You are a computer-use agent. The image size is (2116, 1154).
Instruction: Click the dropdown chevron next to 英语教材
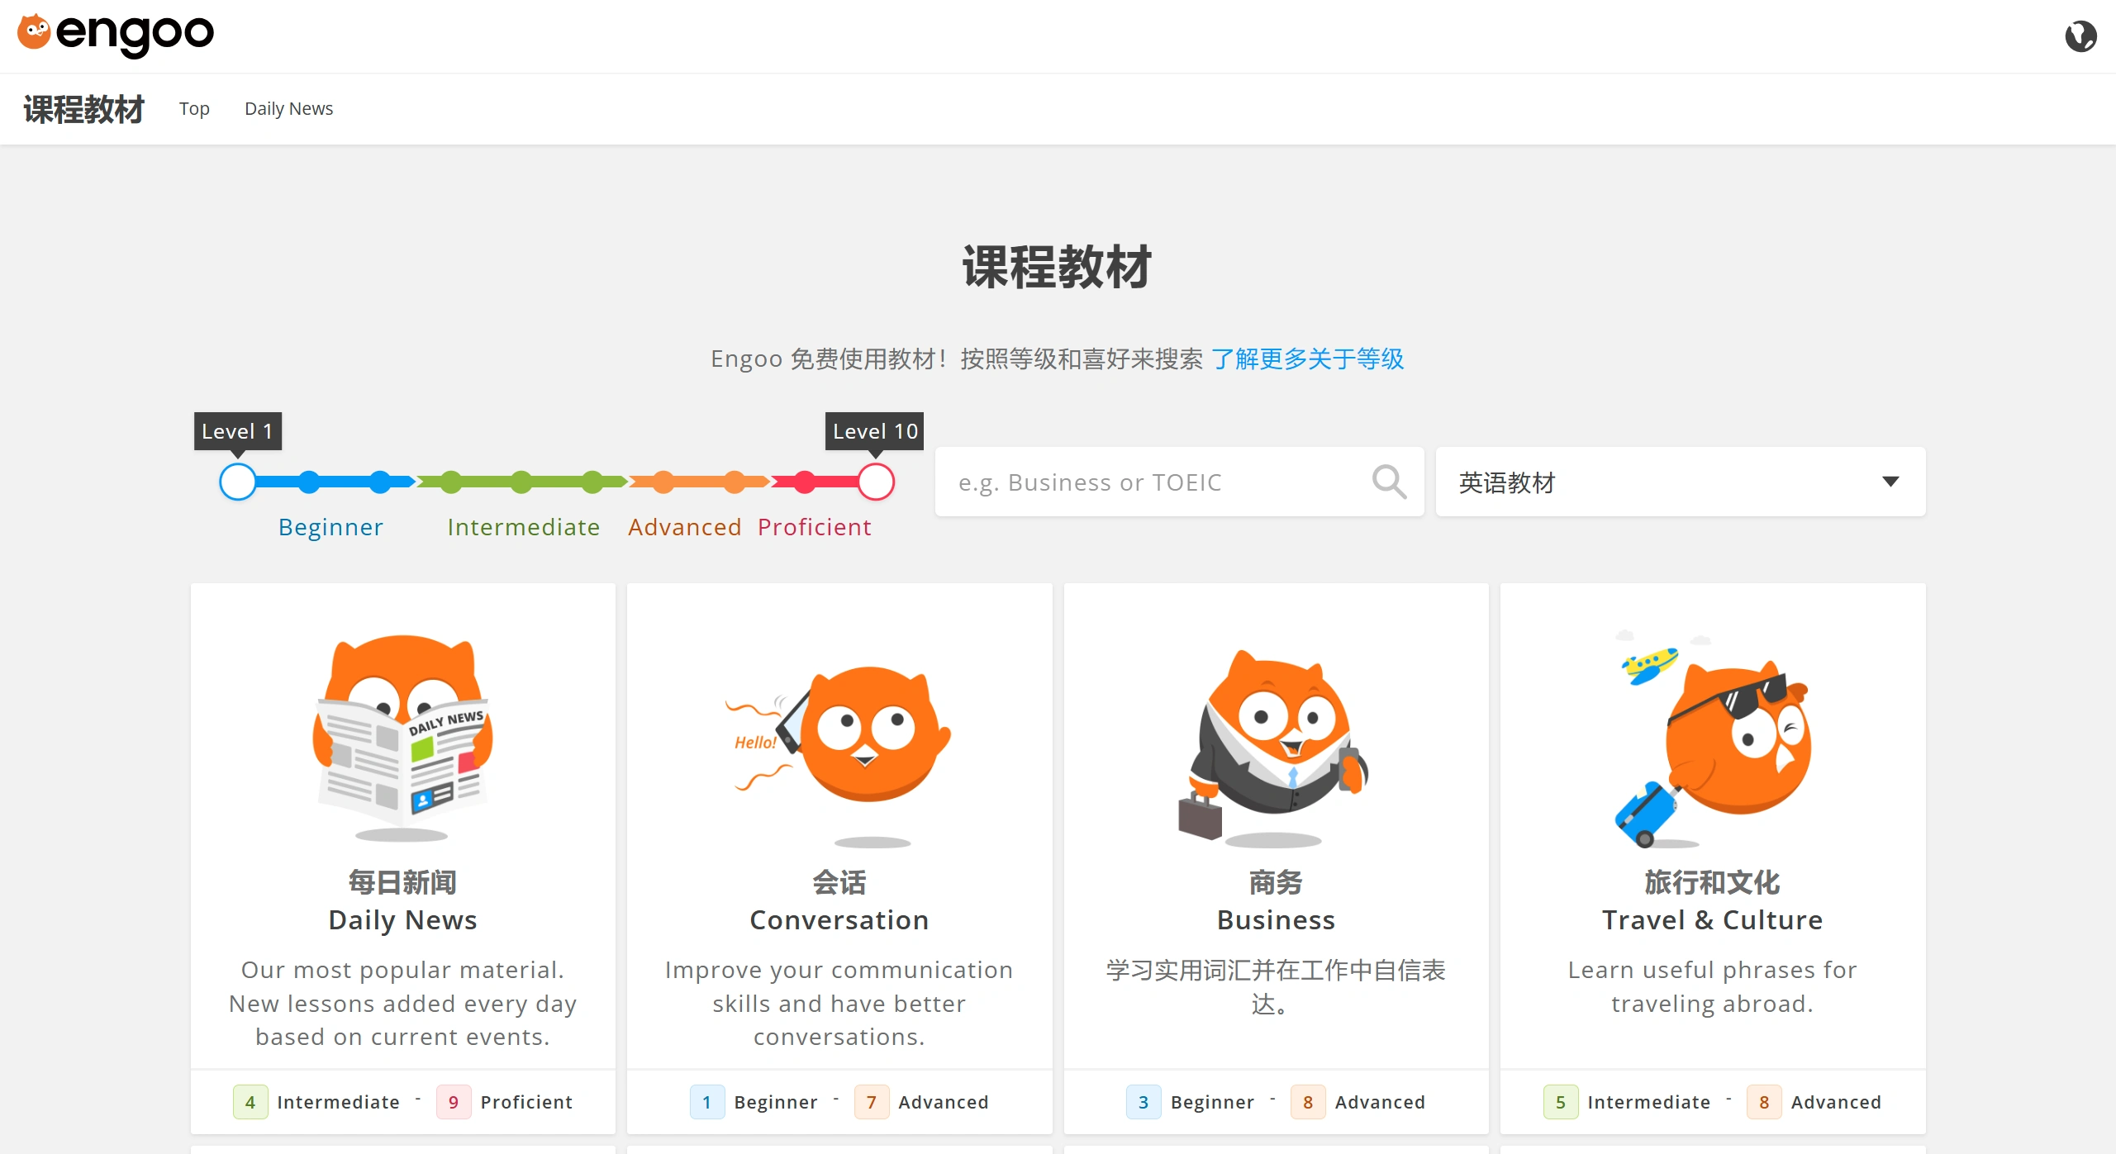[x=1891, y=482]
